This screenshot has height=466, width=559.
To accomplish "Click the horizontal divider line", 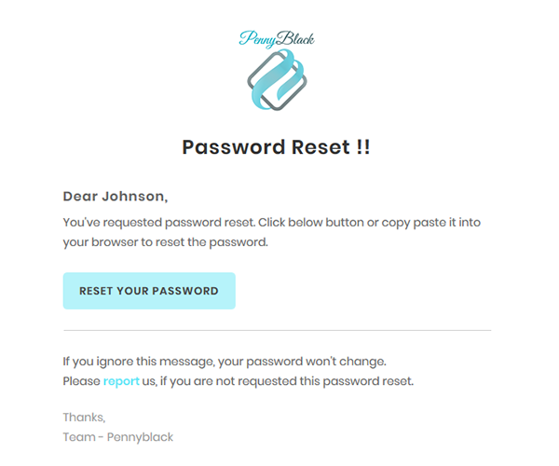I will 278,331.
